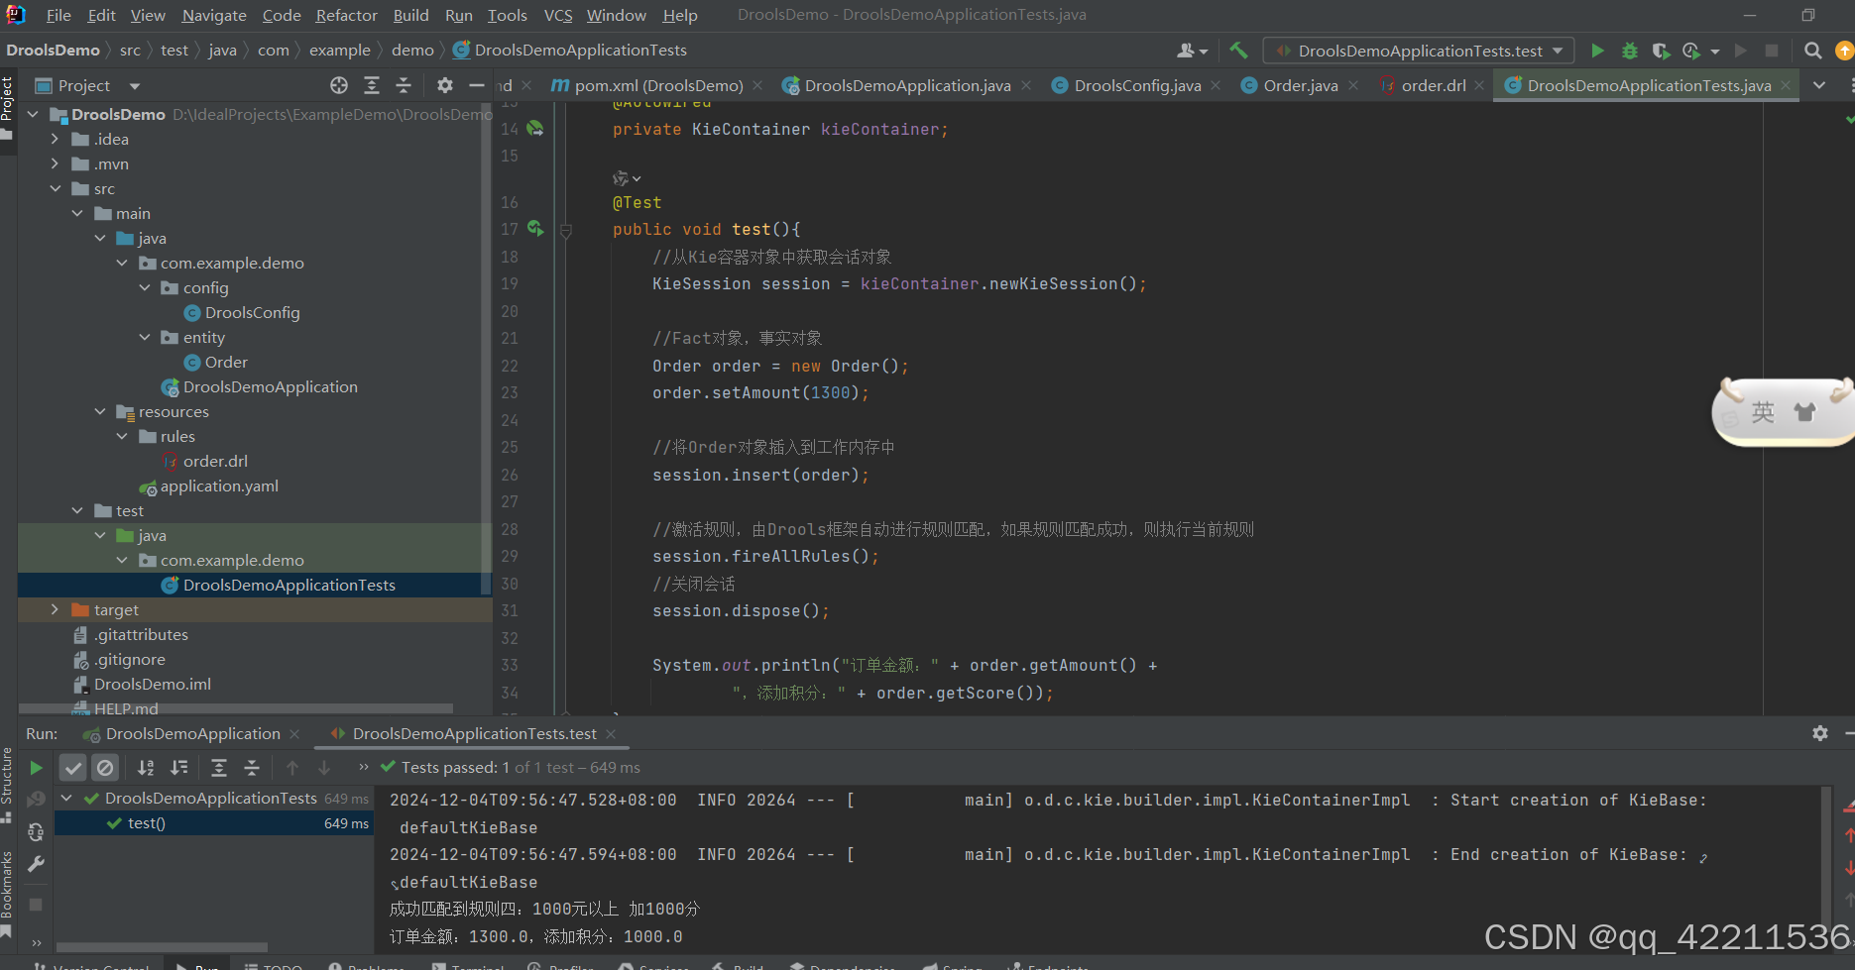Open Search Everywhere magnifier icon
1855x970 pixels.
tap(1812, 51)
